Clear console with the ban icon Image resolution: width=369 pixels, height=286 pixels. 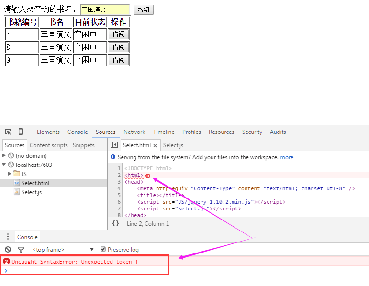pyautogui.click(x=8, y=249)
